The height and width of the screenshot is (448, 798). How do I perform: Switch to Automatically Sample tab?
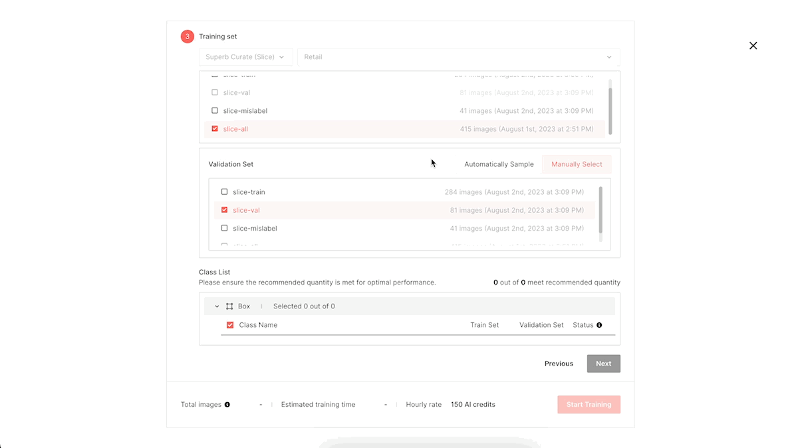(499, 164)
